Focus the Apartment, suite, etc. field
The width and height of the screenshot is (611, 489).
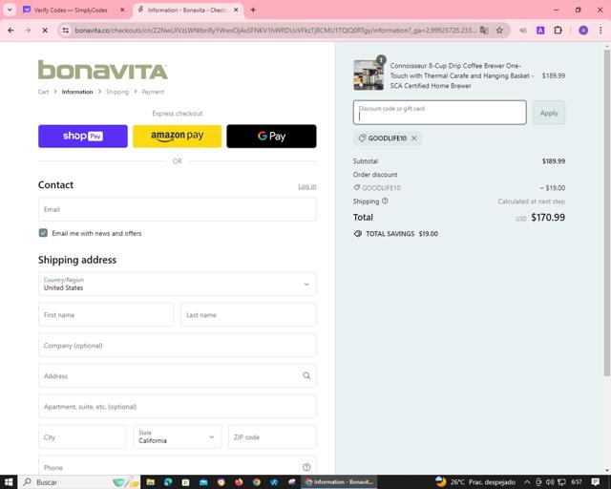pos(178,406)
